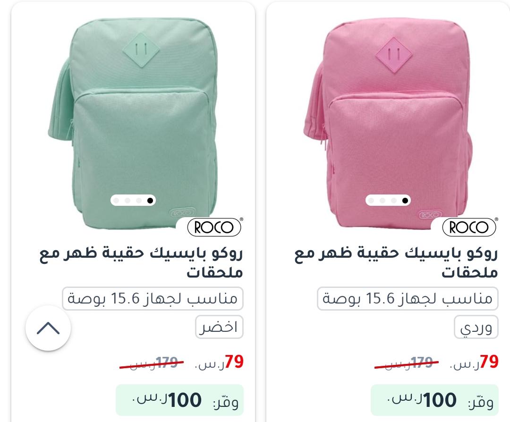
Task: Select the active black carousel dot on the pink backpack
Action: tap(405, 200)
